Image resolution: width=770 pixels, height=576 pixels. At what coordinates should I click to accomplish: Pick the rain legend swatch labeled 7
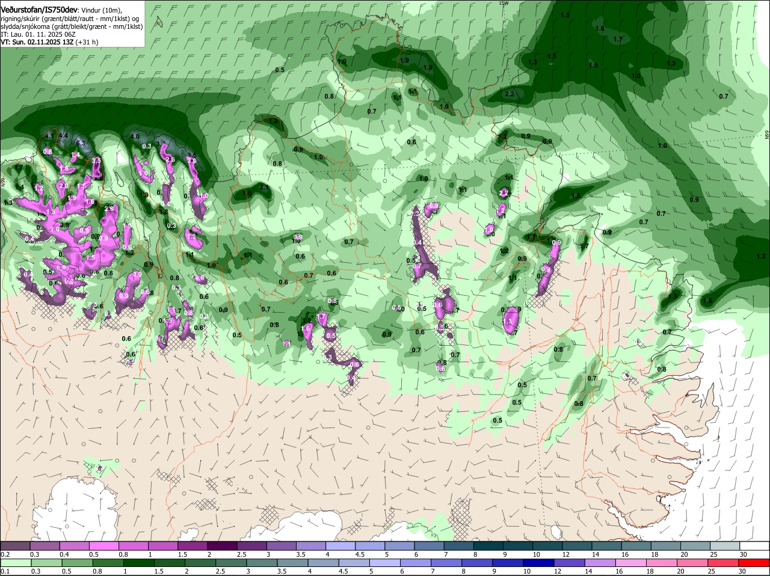point(446,563)
